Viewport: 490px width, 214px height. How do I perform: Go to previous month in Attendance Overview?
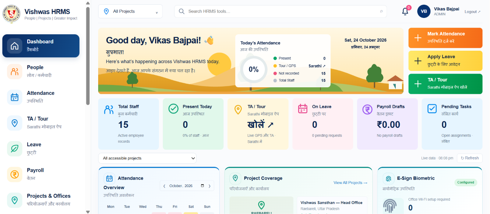point(164,186)
